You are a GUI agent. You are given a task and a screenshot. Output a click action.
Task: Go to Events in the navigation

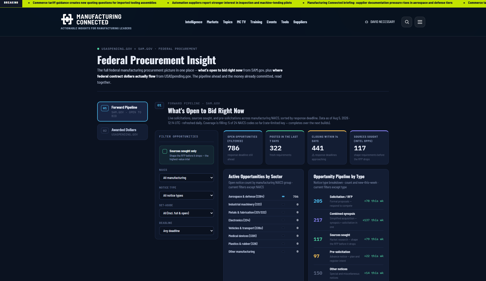click(272, 22)
